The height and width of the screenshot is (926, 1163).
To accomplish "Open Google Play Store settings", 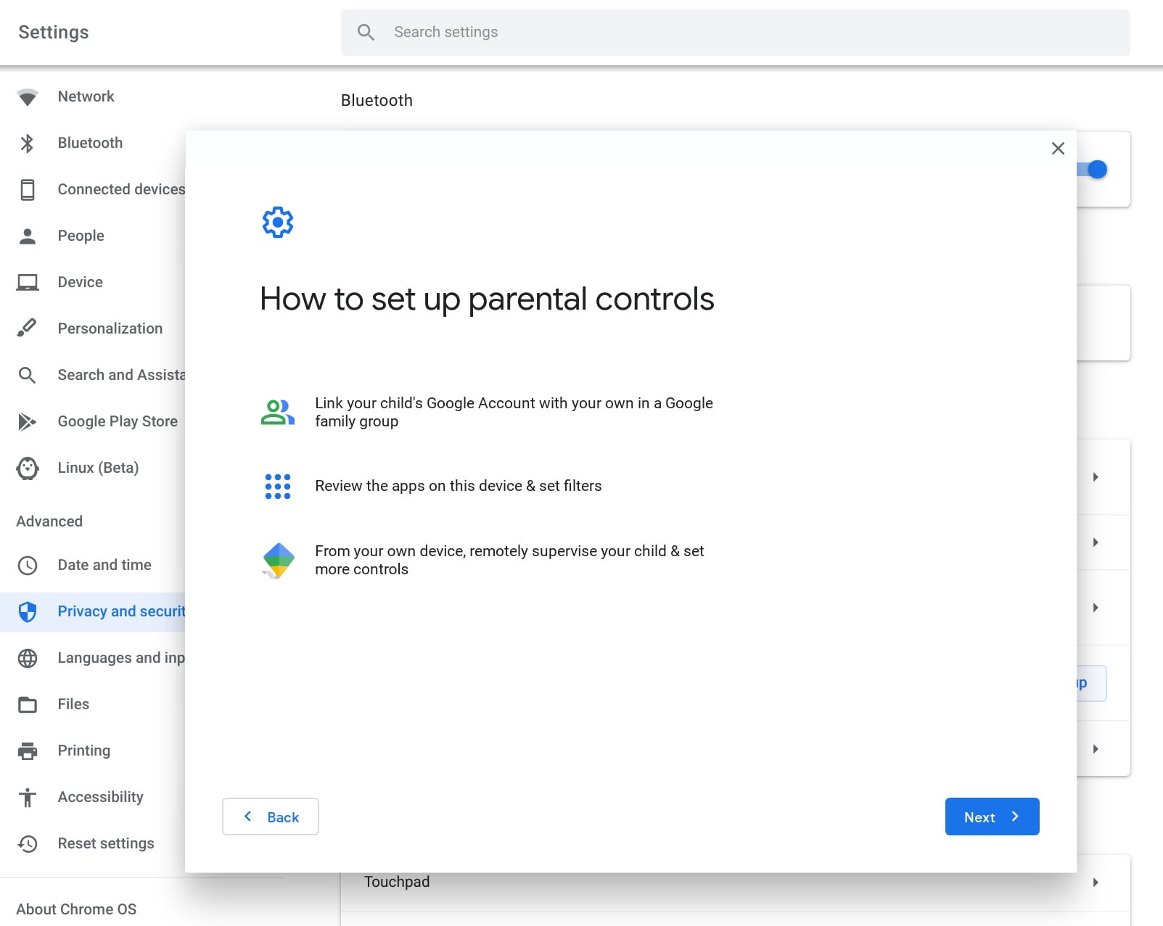I will [118, 422].
